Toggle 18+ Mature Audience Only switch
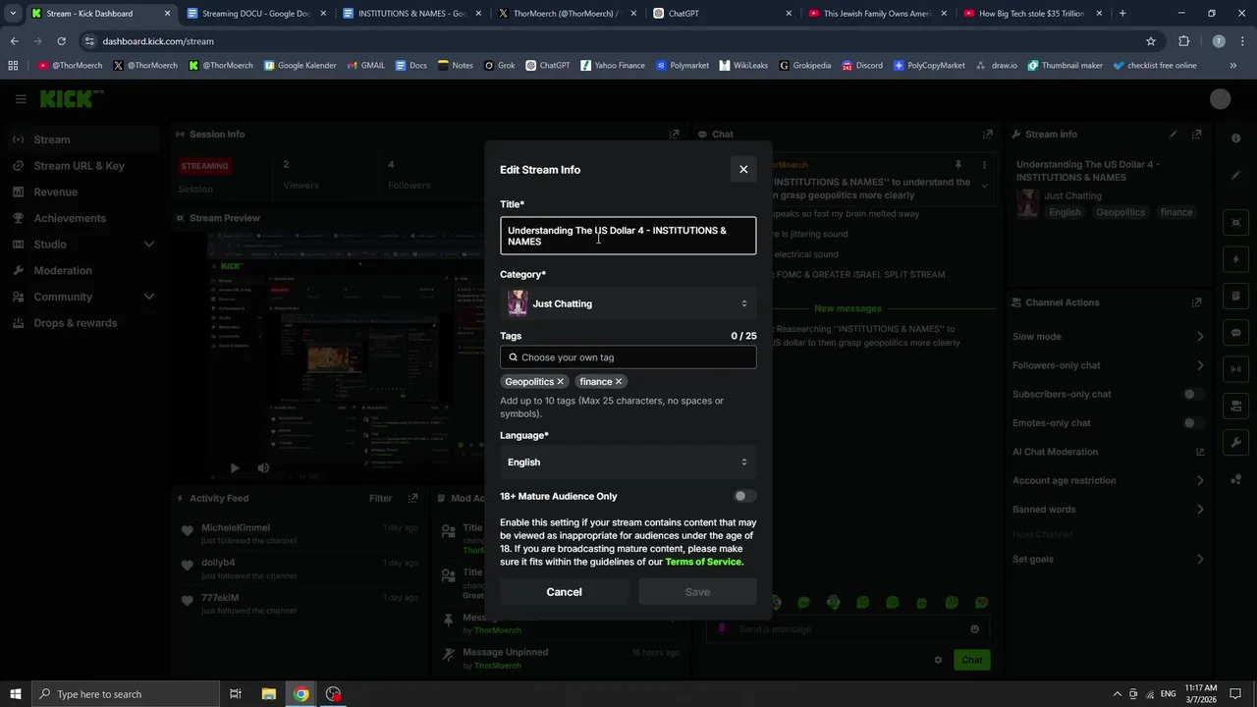 745,496
